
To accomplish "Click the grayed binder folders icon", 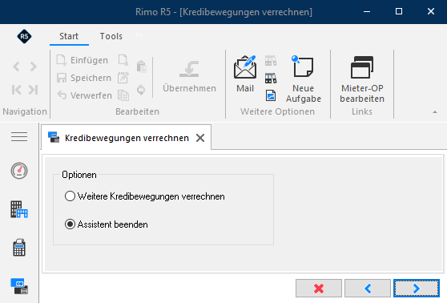I will (x=271, y=60).
